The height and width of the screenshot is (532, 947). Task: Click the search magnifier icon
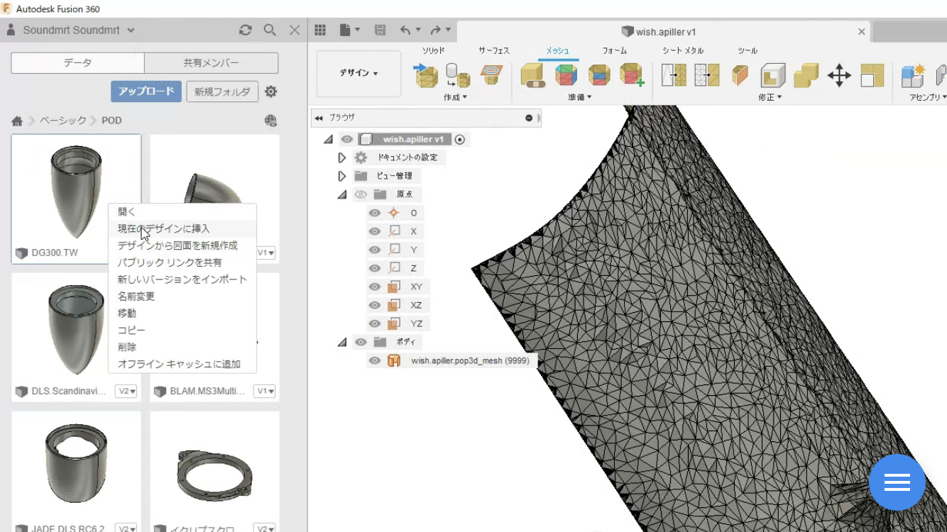(270, 30)
